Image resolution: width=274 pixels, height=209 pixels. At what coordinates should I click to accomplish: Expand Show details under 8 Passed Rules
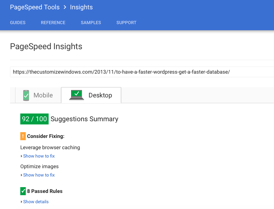36,202
